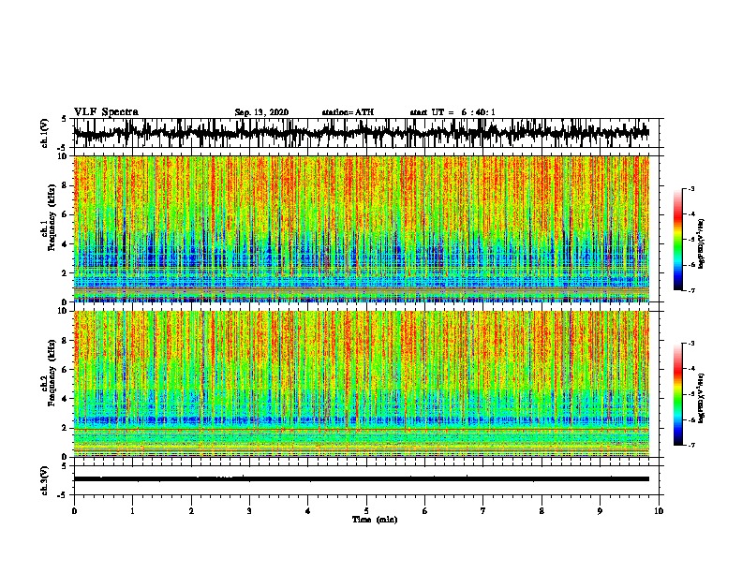Click the time axis tick label '3'
The height and width of the screenshot is (573, 742).
pos(249,511)
